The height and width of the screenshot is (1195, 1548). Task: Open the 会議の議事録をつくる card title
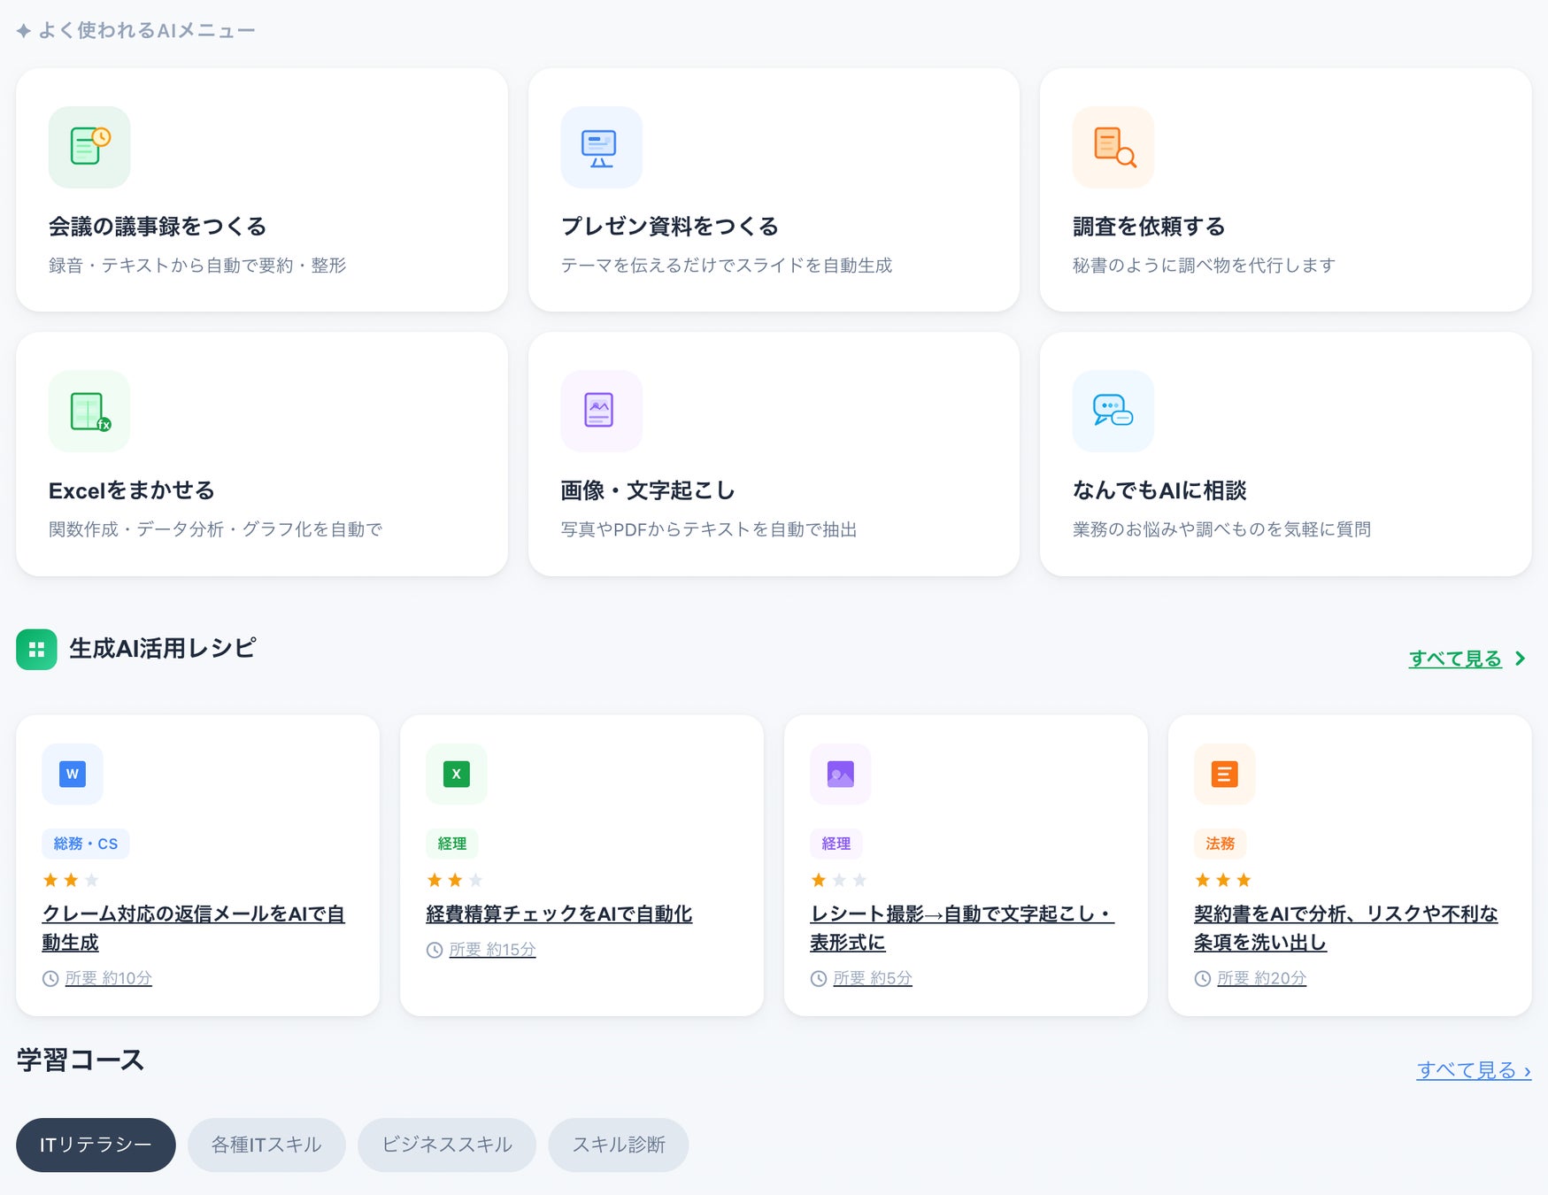[x=158, y=227]
